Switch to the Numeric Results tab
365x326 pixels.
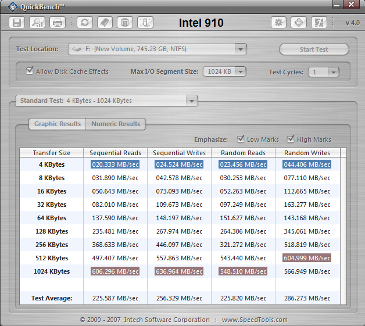coord(116,124)
